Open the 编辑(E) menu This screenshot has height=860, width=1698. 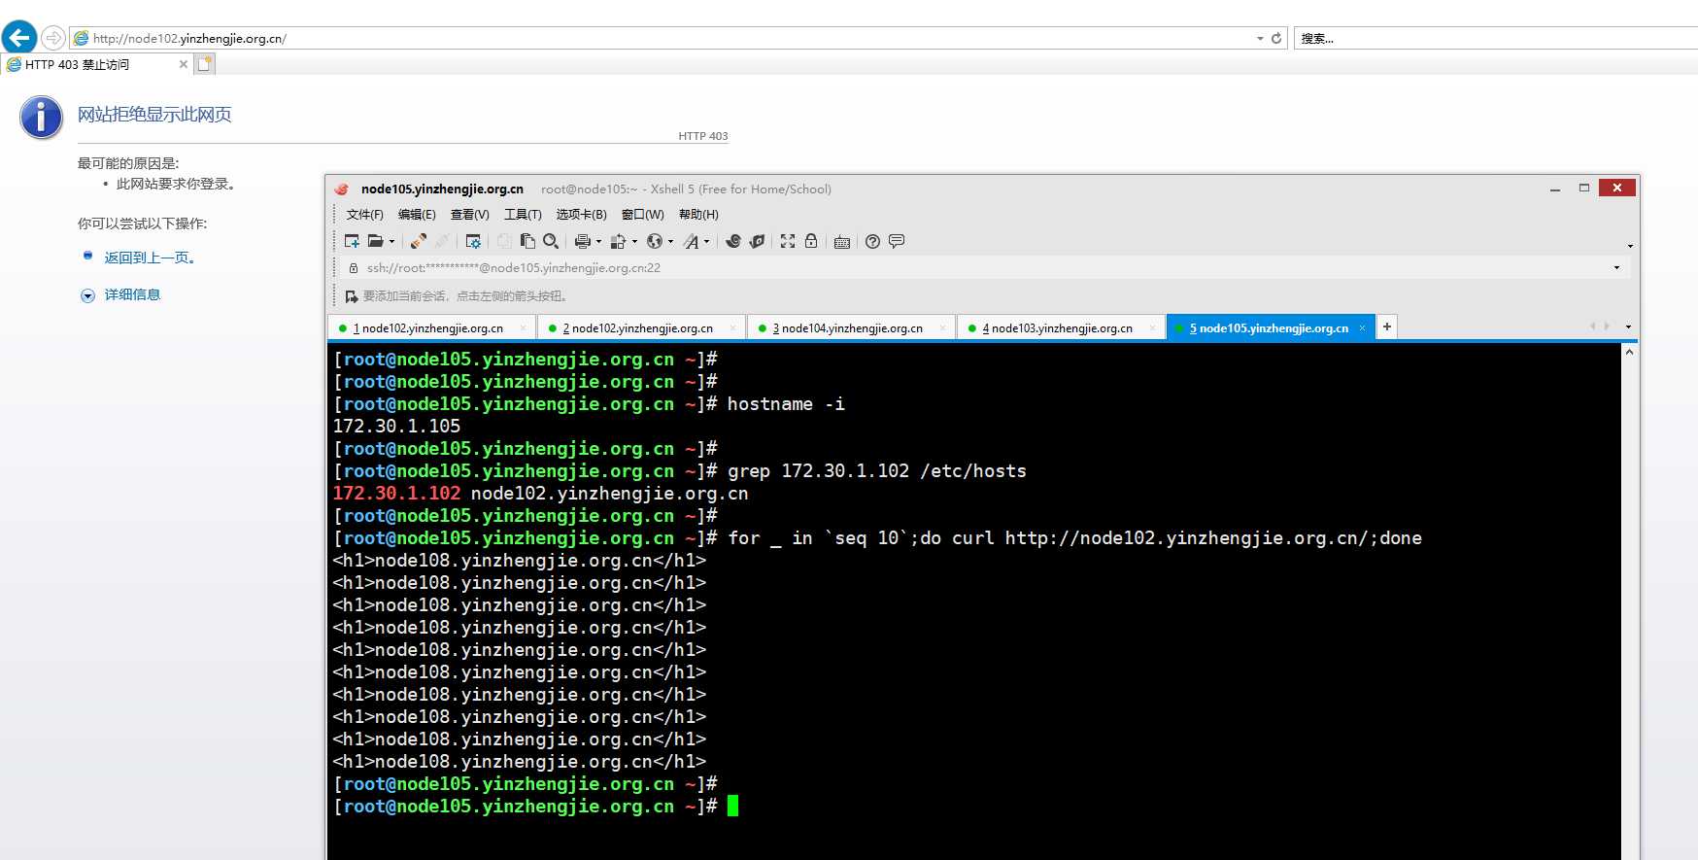417,215
